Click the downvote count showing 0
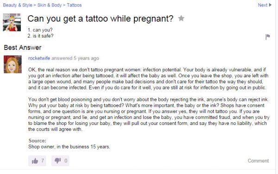The image size is (278, 174). click(x=66, y=161)
